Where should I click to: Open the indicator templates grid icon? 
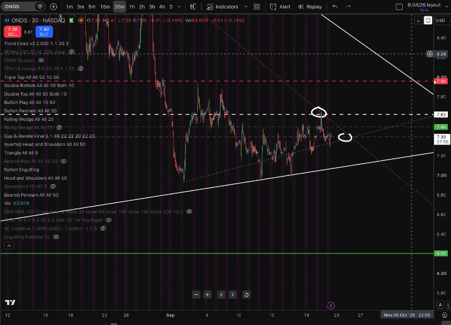click(x=257, y=7)
